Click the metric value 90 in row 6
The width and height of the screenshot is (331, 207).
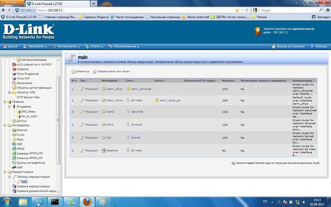pos(224,151)
